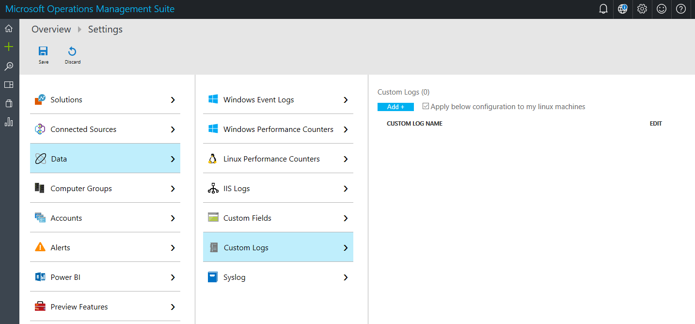Click the notifications bell icon

click(603, 9)
